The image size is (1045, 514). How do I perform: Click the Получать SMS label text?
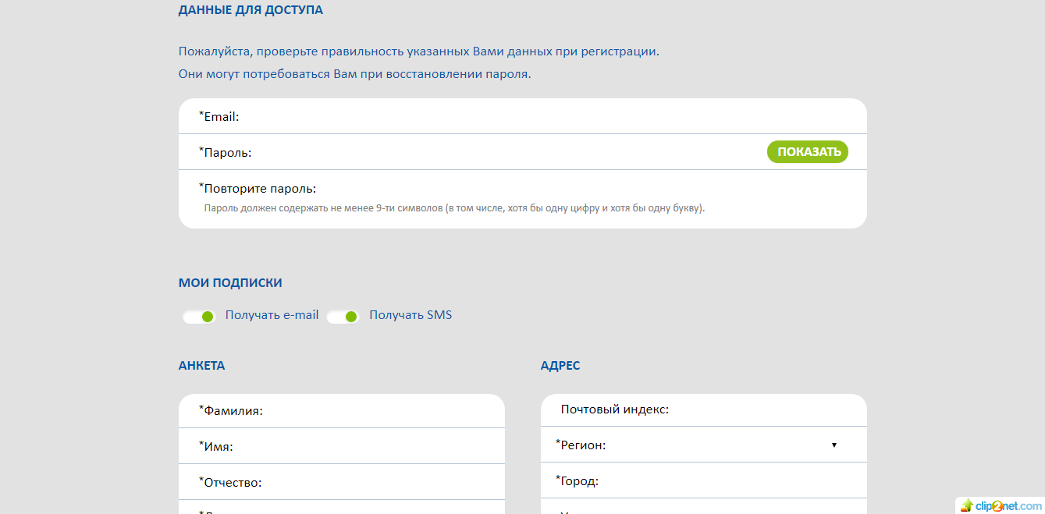(x=411, y=315)
